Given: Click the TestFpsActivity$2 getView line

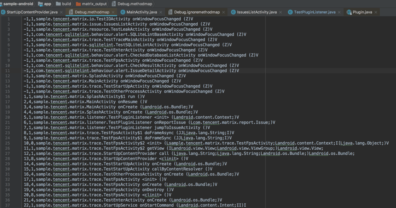Looking at the screenshot, I should click(x=173, y=148).
